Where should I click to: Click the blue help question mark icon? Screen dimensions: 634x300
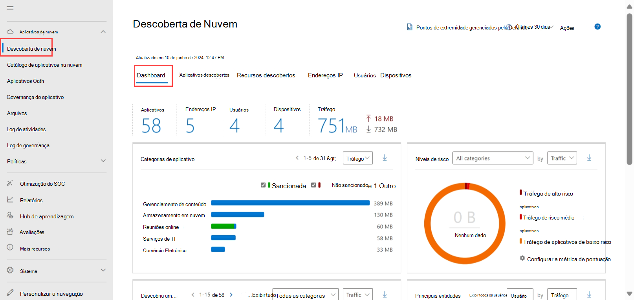pyautogui.click(x=597, y=27)
